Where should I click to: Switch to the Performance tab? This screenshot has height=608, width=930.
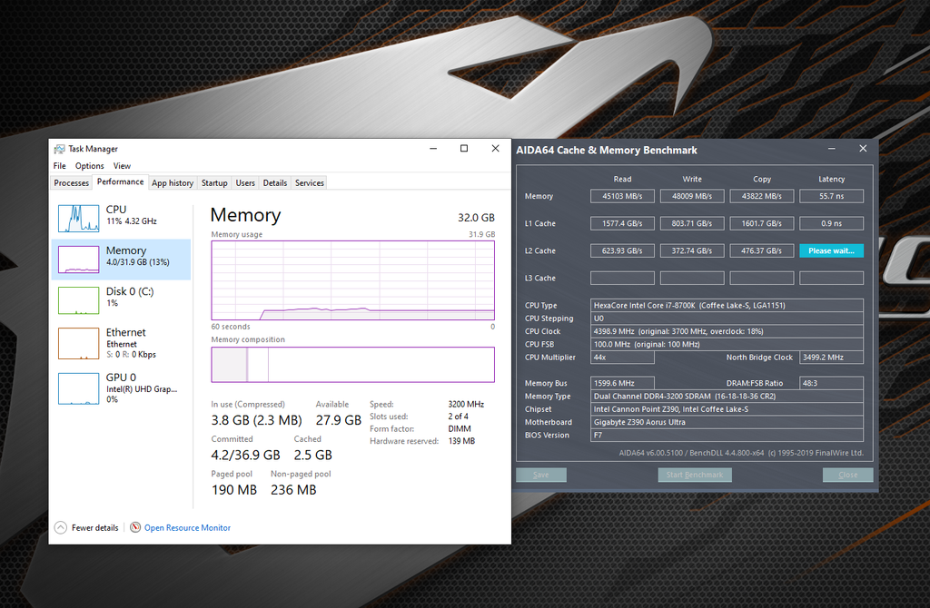121,181
